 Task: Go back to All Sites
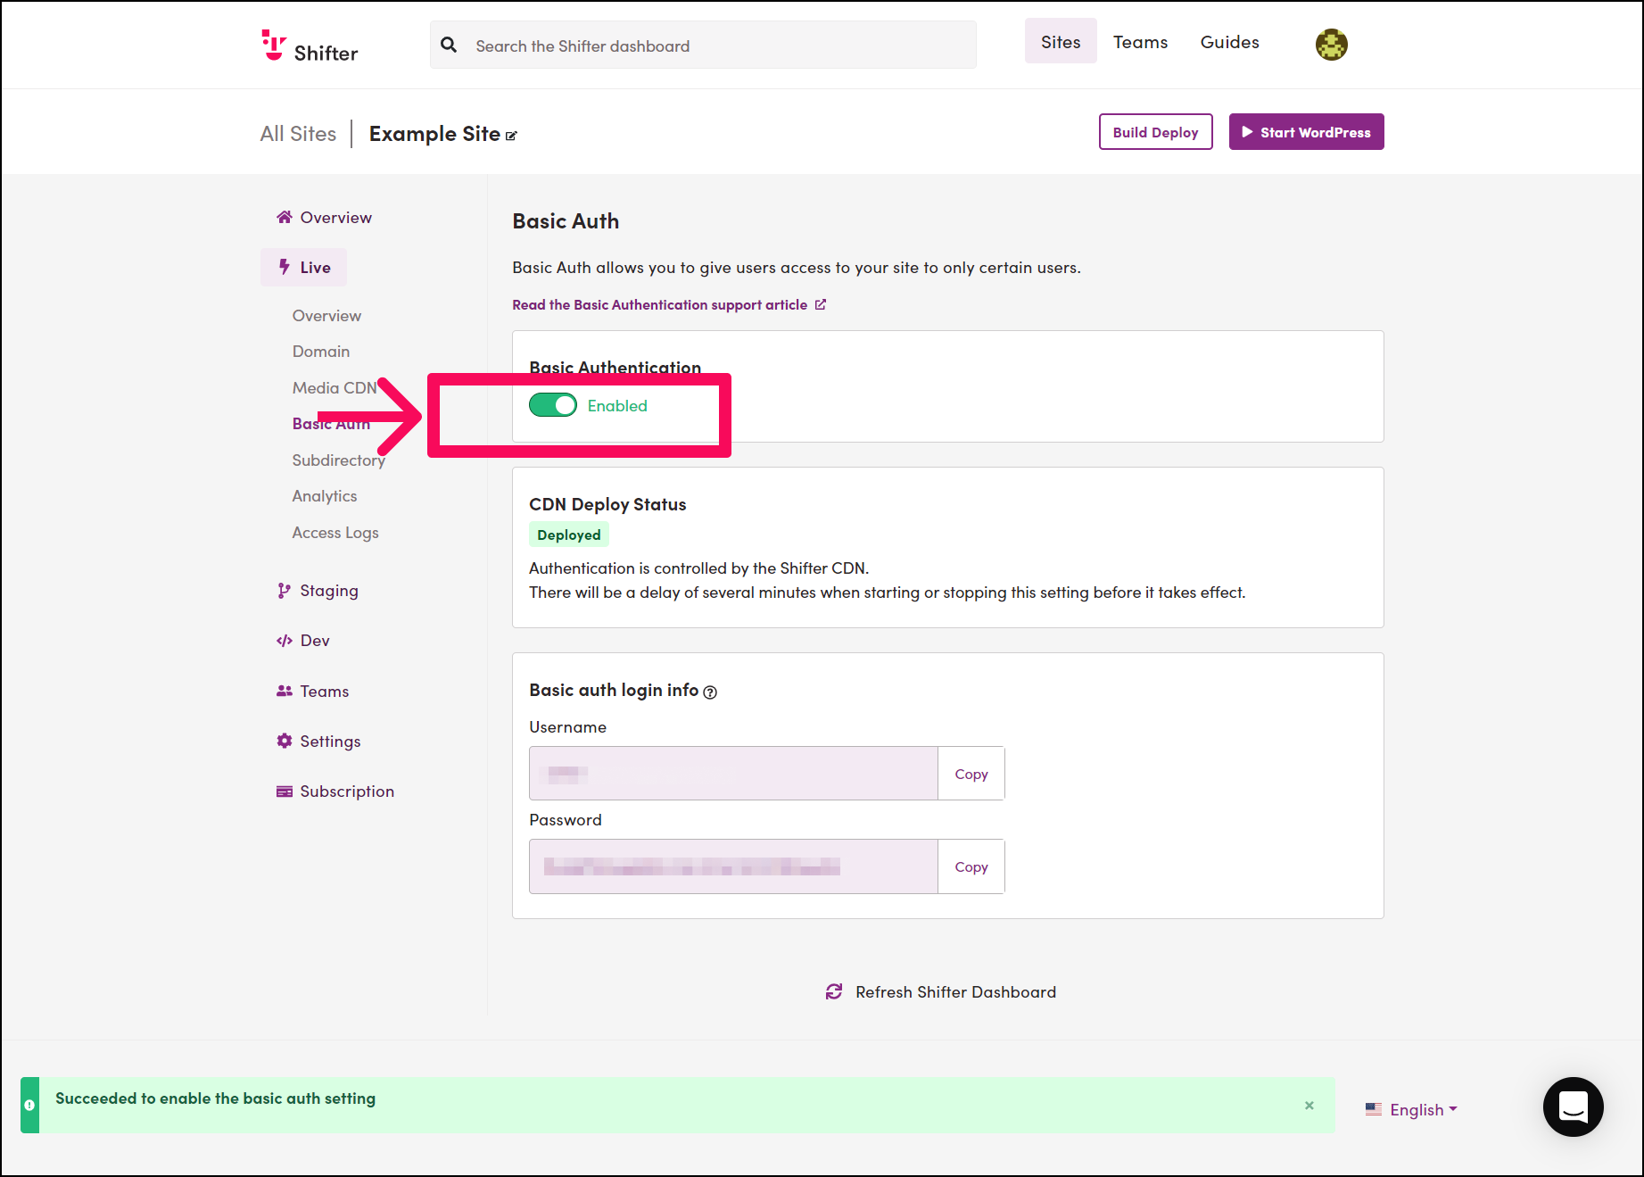(298, 134)
